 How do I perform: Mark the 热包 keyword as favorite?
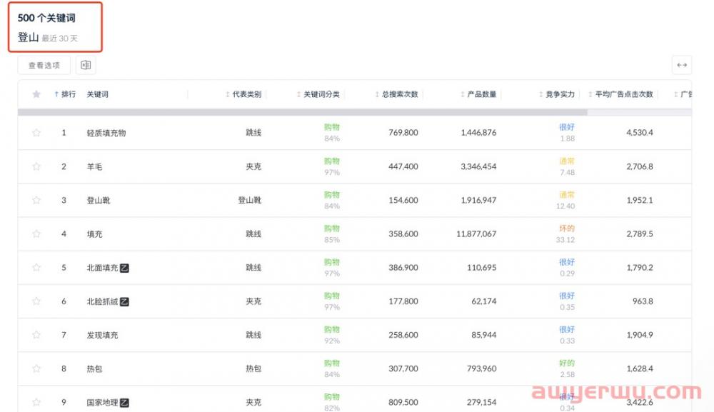pos(36,369)
